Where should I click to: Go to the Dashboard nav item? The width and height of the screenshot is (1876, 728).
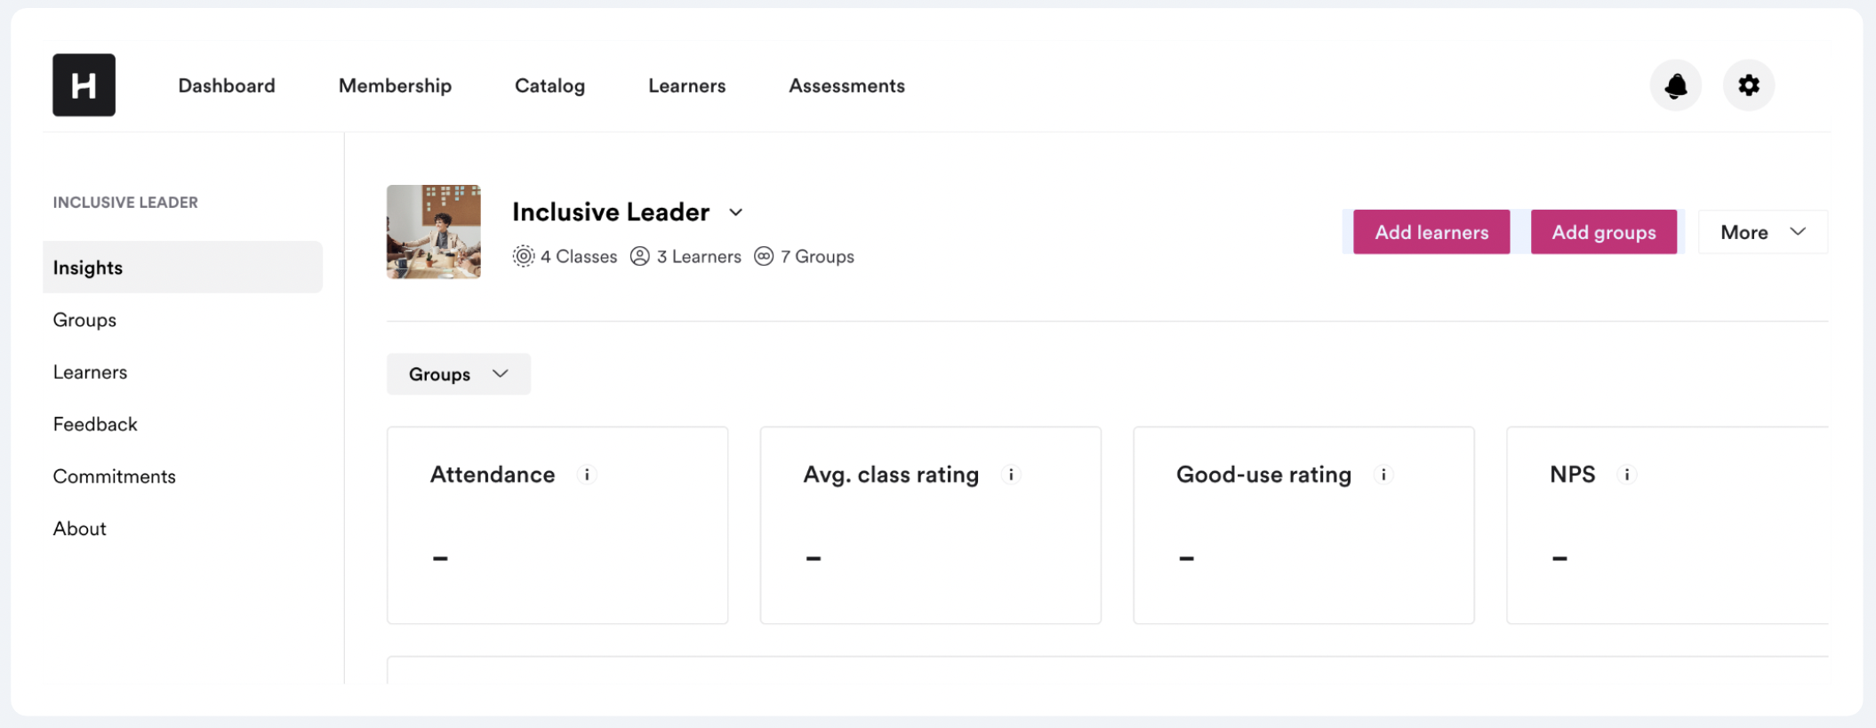coord(227,86)
